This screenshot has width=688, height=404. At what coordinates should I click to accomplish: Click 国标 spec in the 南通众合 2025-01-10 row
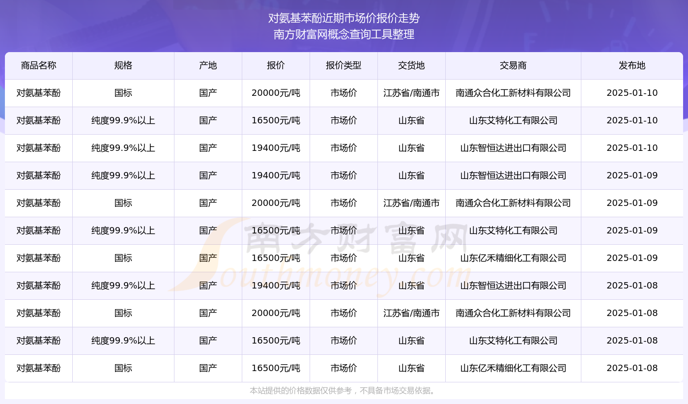123,93
